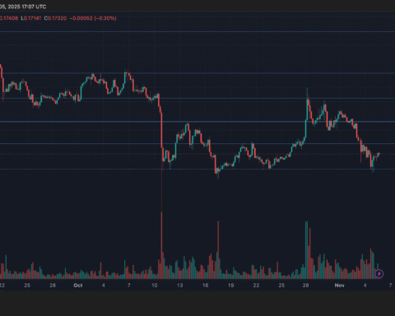
Task: Click the 13 date label on axis
Action: click(179, 286)
